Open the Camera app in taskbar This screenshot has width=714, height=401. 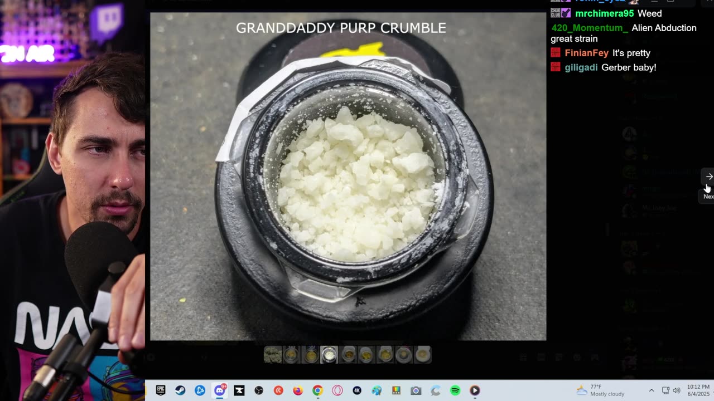pos(416,390)
